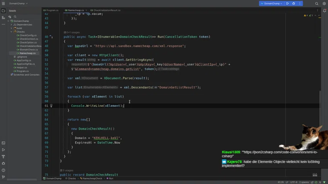This screenshot has height=184, width=328.
Task: Go to previous highlighted problem
Action: coord(316,15)
